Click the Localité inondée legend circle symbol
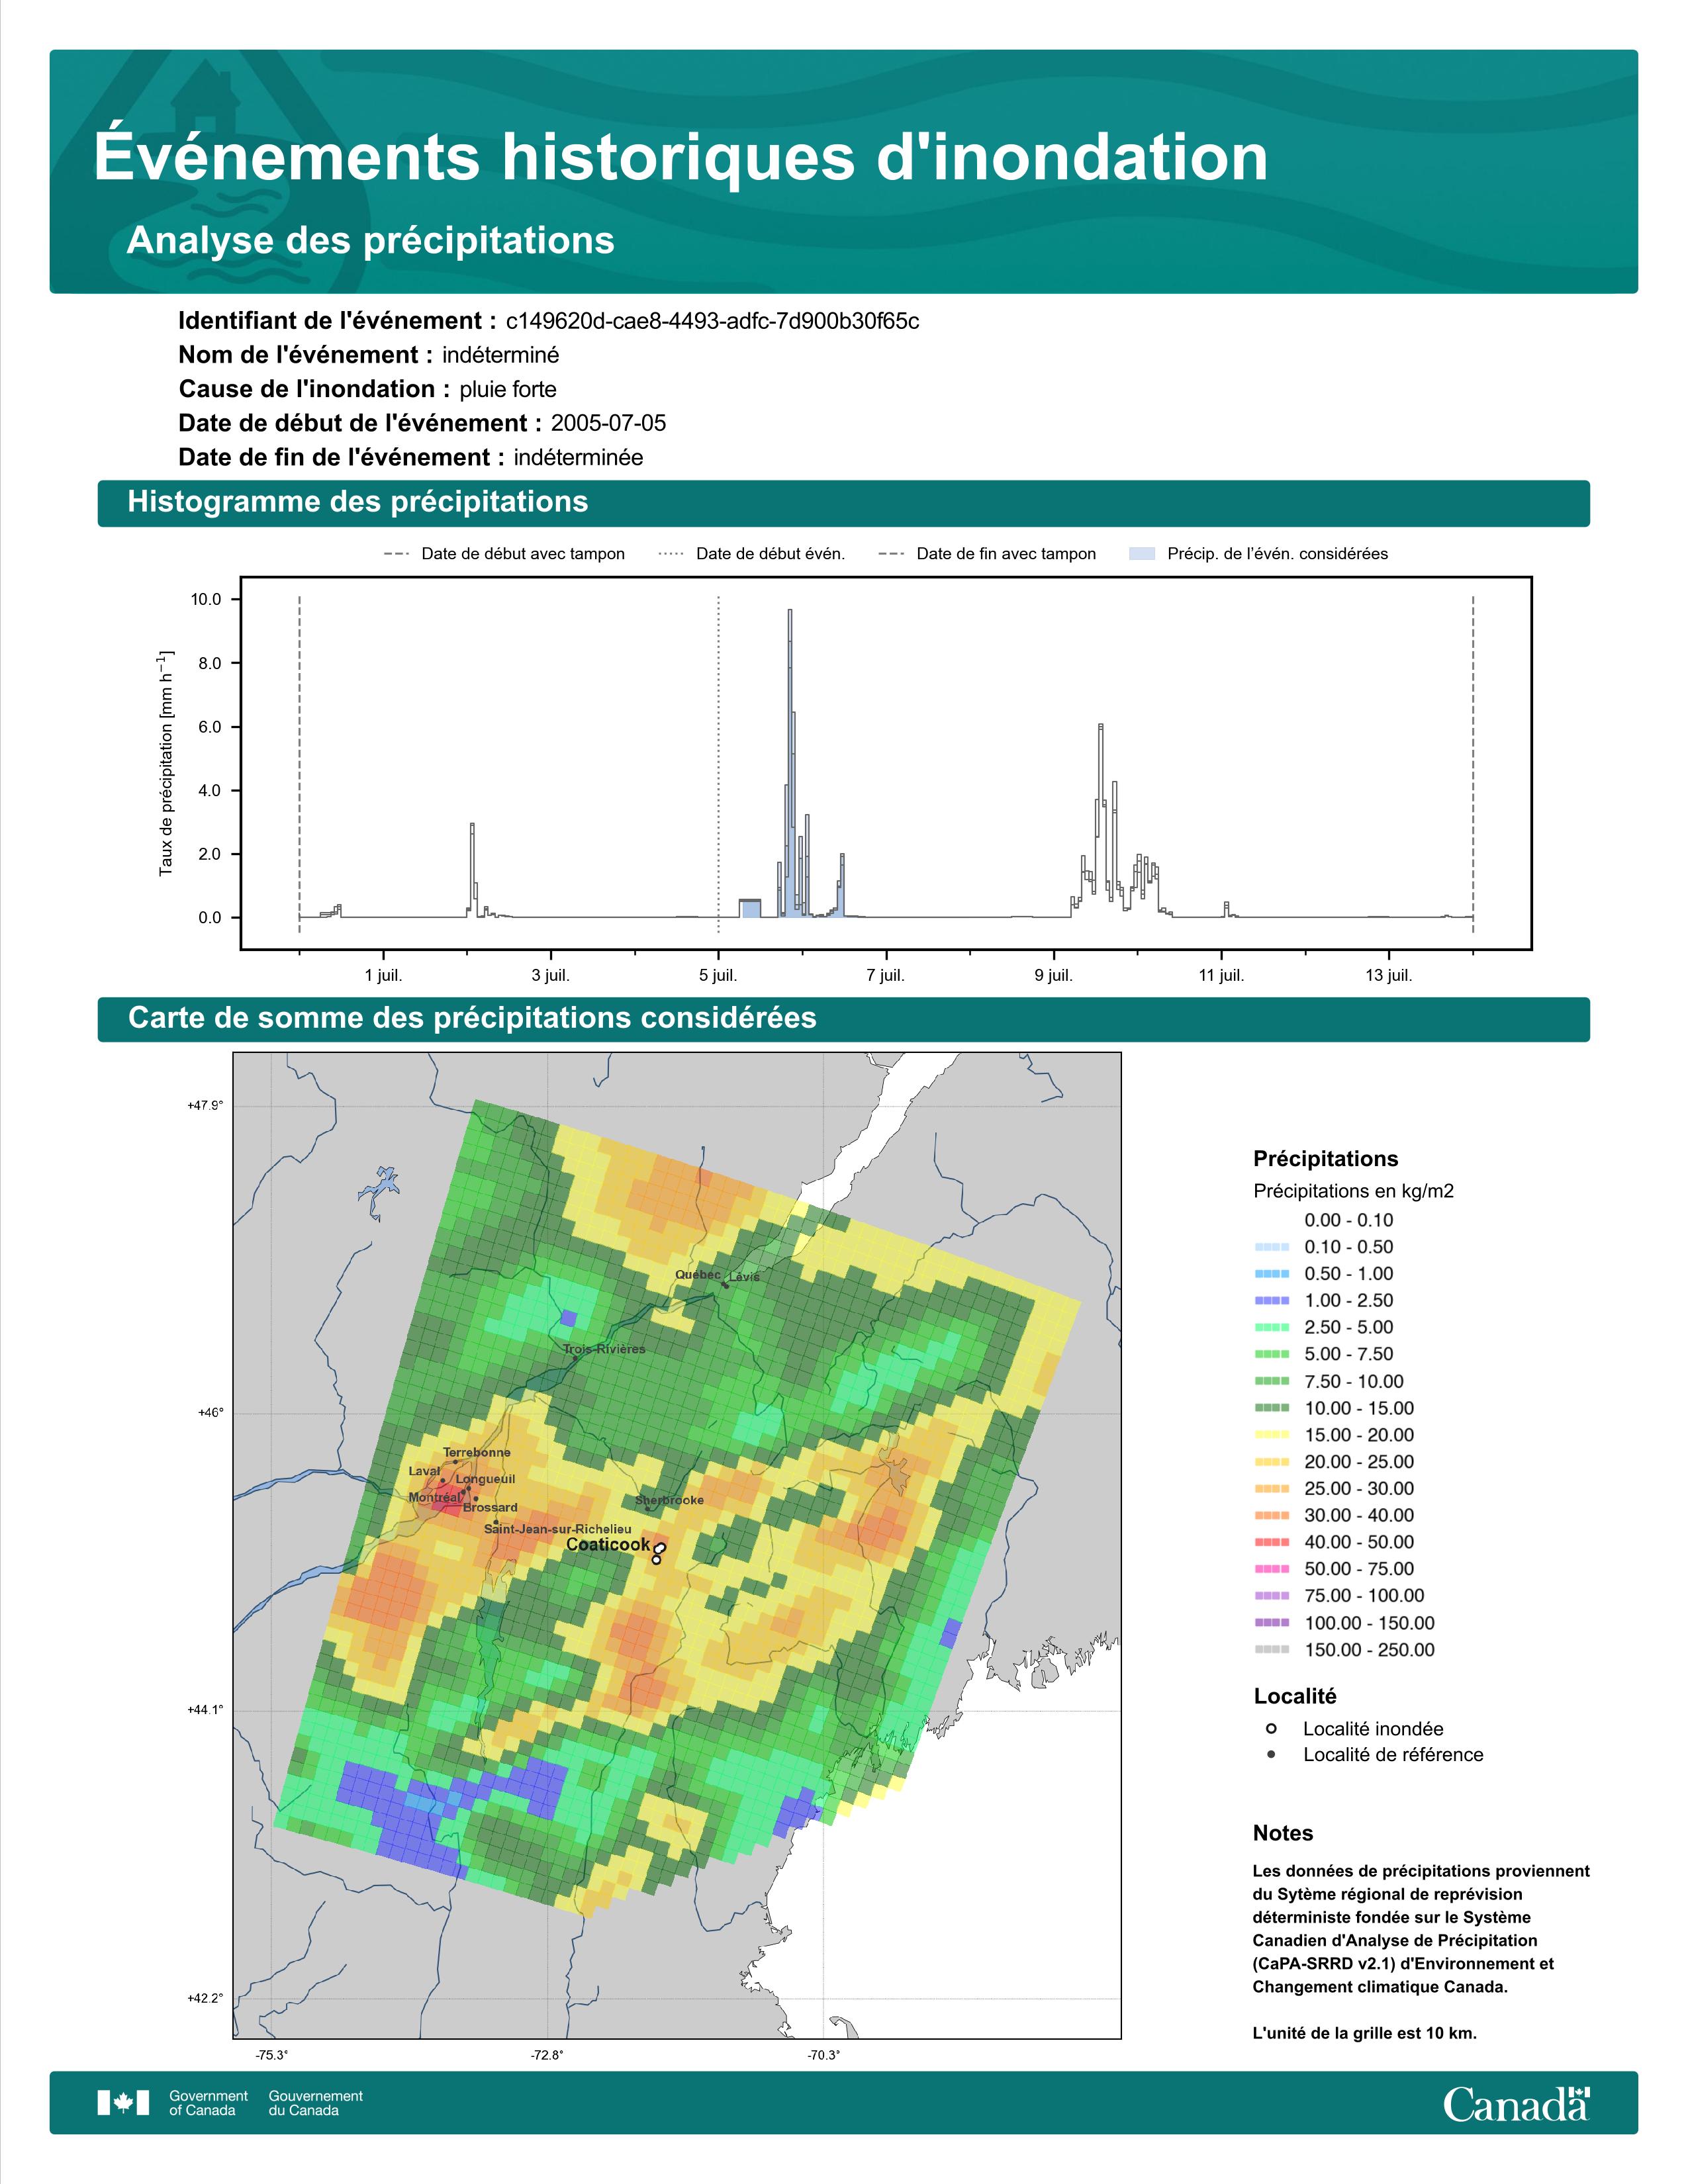The height and width of the screenshot is (2184, 1688). [1271, 1728]
